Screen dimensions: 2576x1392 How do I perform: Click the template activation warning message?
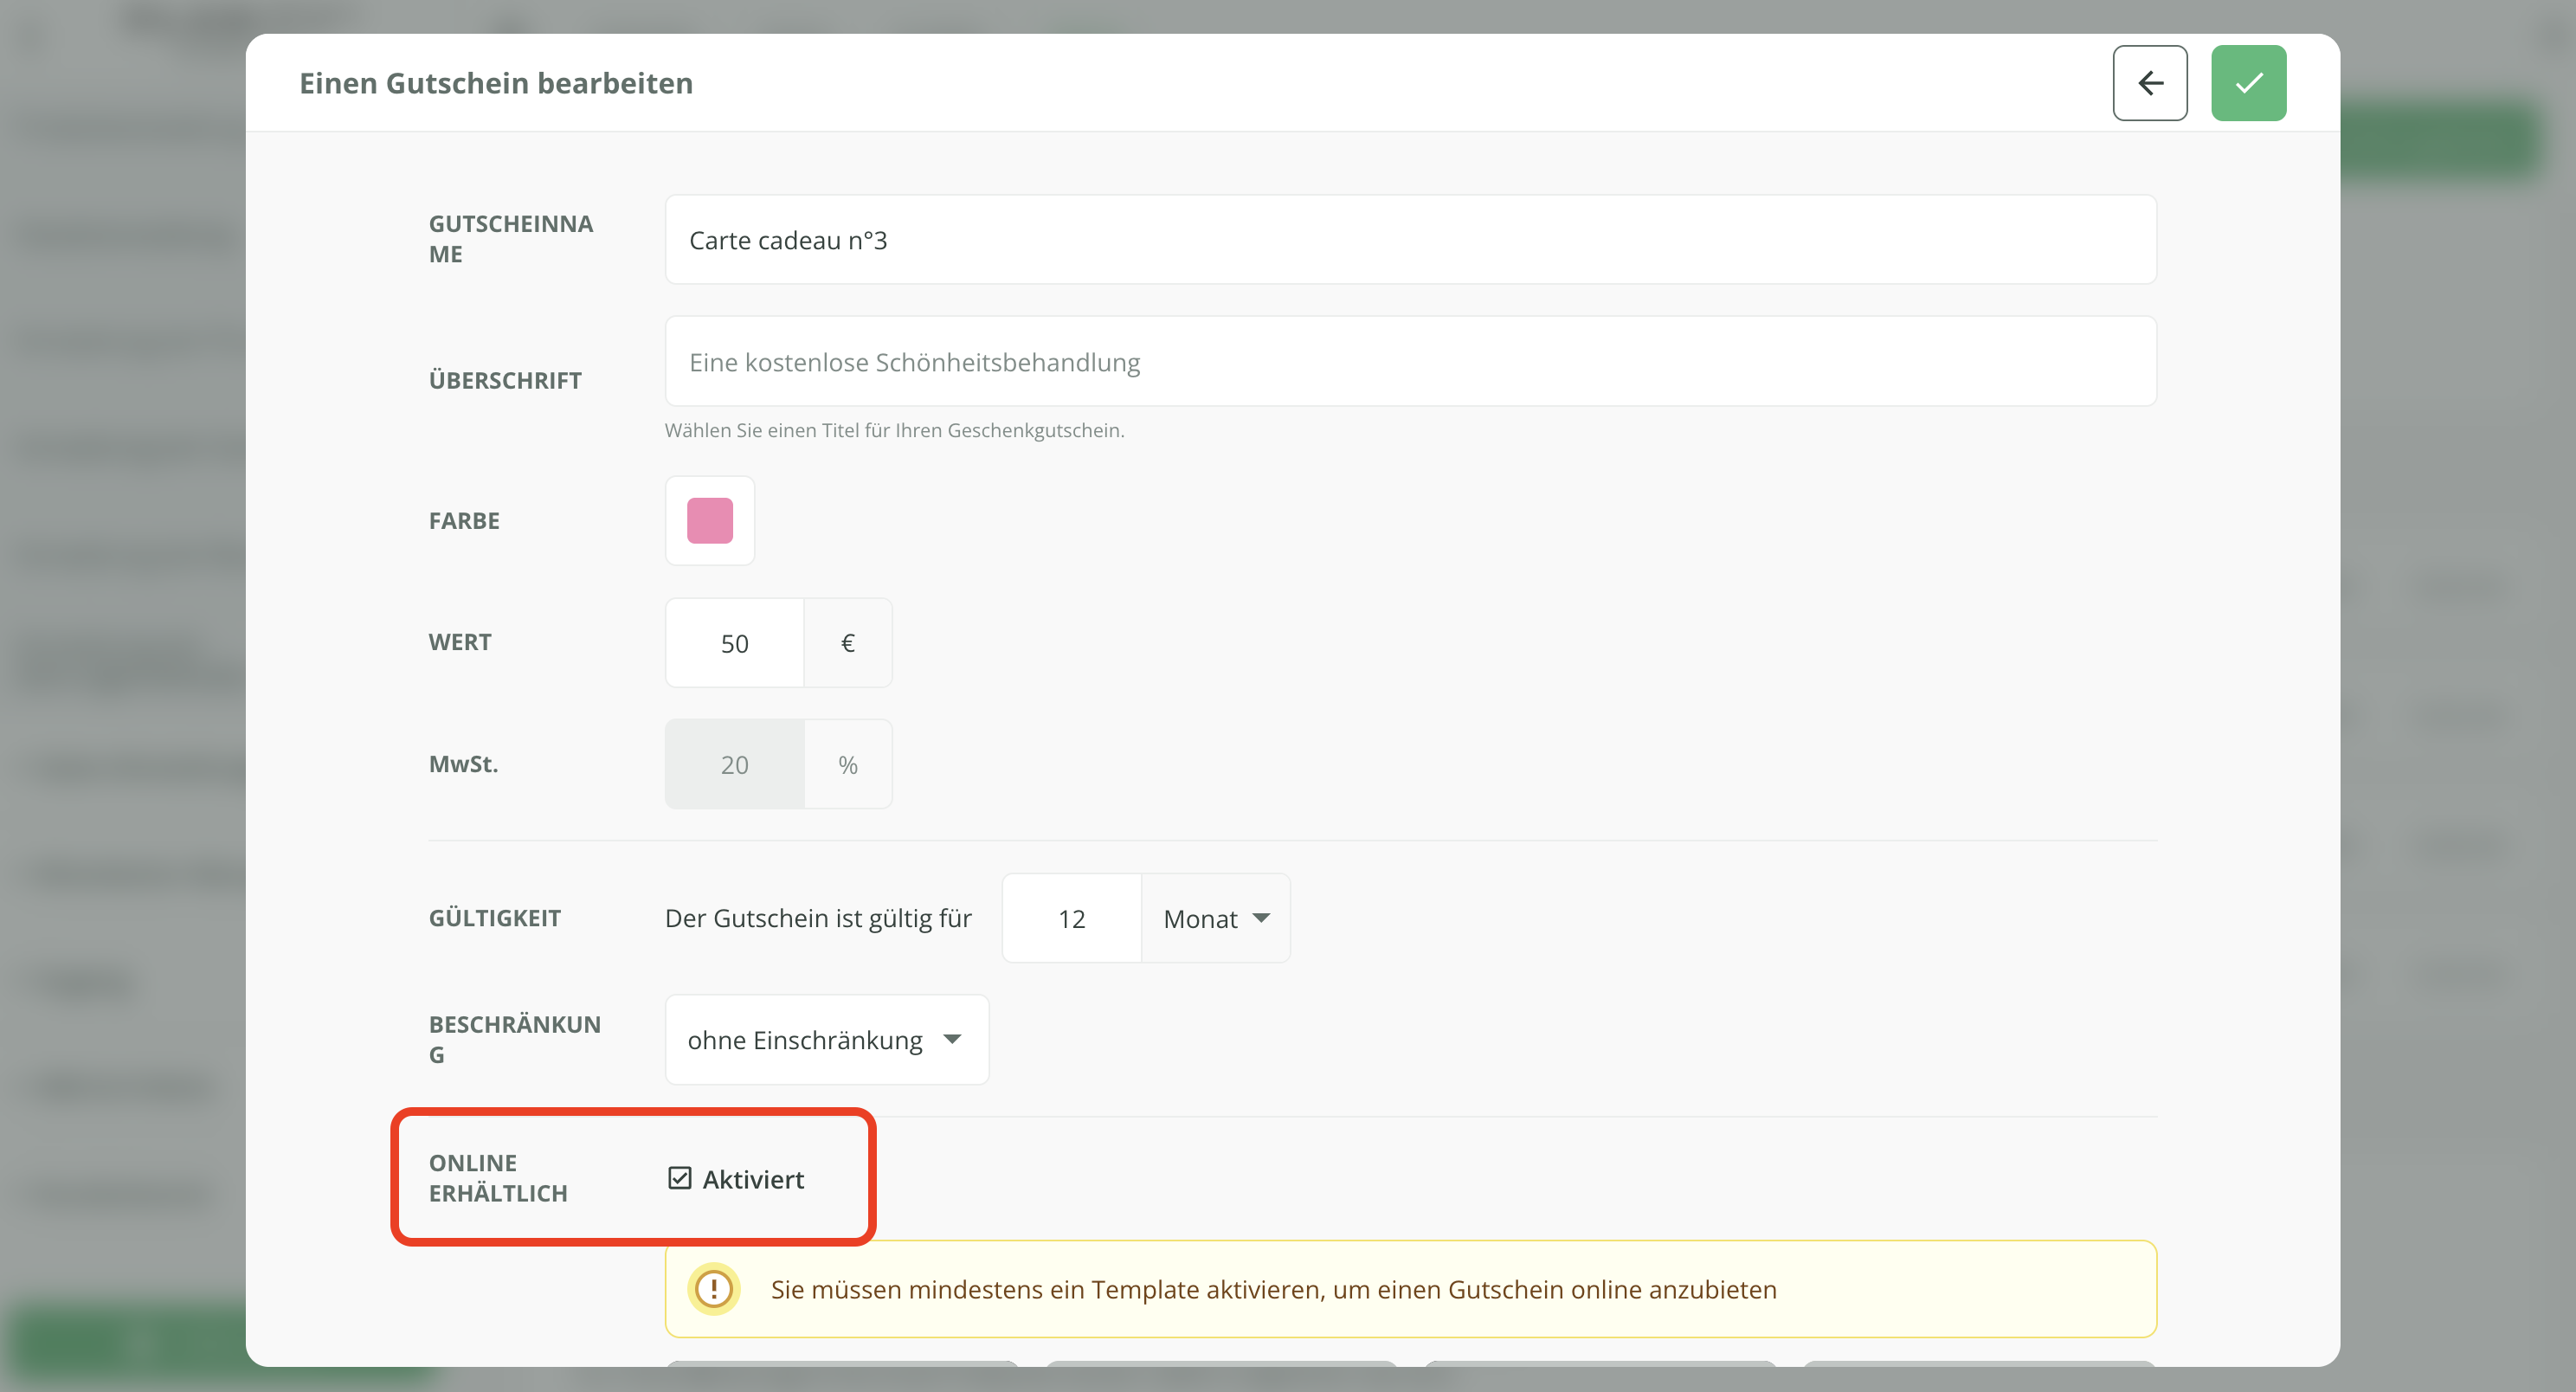(x=1273, y=1289)
